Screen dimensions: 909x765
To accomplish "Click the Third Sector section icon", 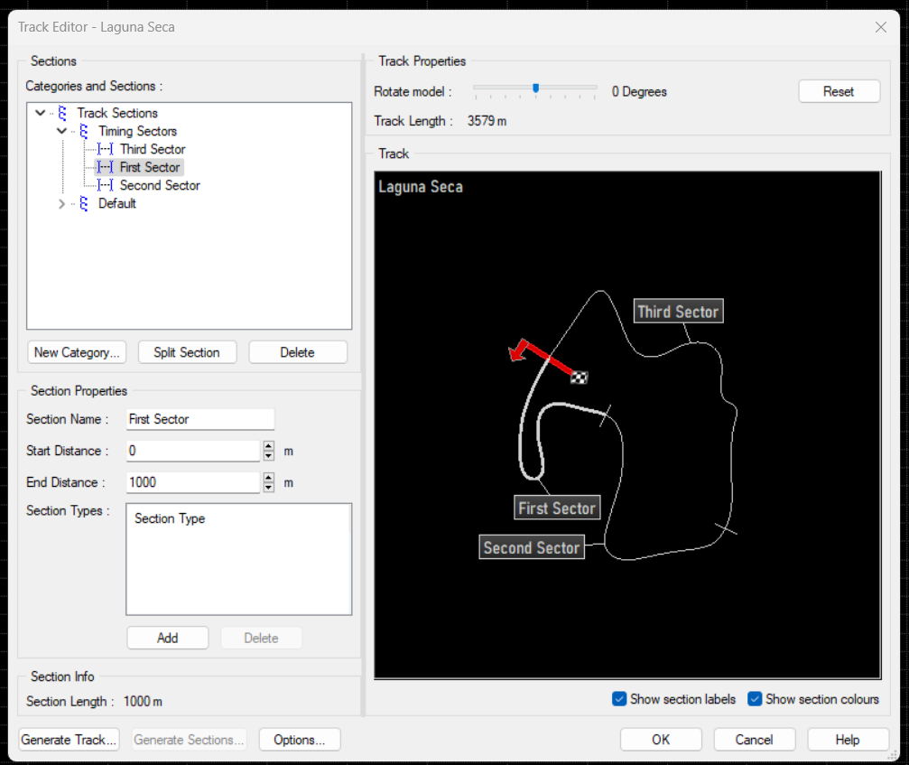I will [106, 149].
